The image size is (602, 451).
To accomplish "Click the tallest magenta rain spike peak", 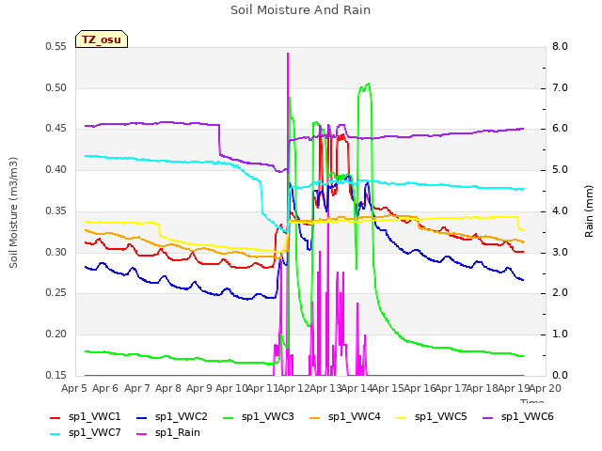I will [288, 54].
